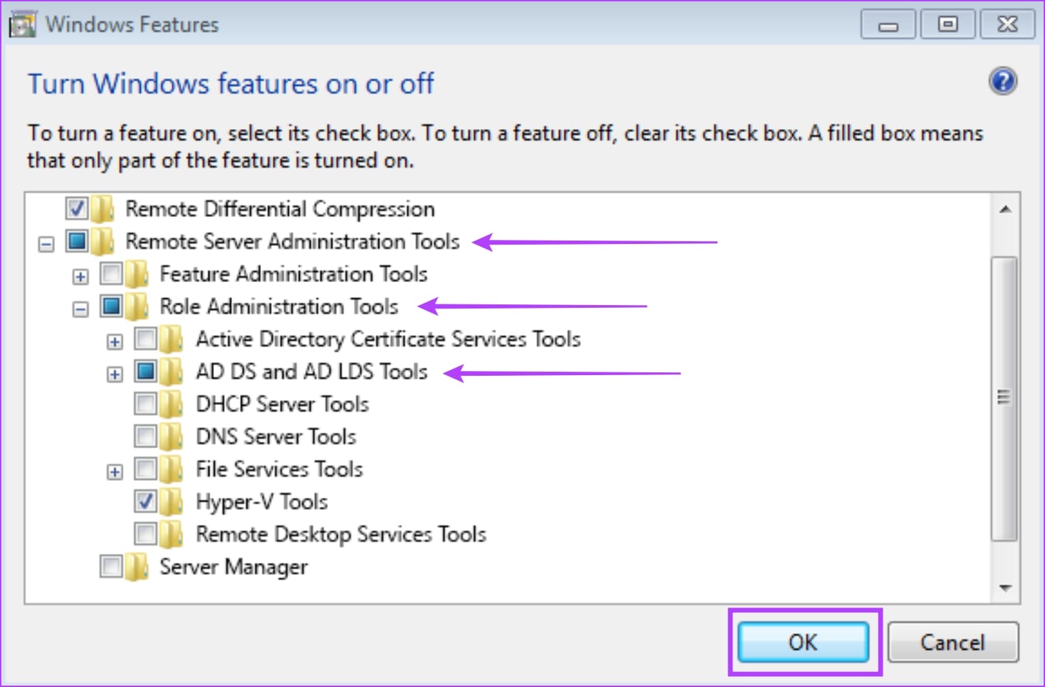
Task: Click the Remote Desktop Services Tools folder icon
Action: pos(172,534)
